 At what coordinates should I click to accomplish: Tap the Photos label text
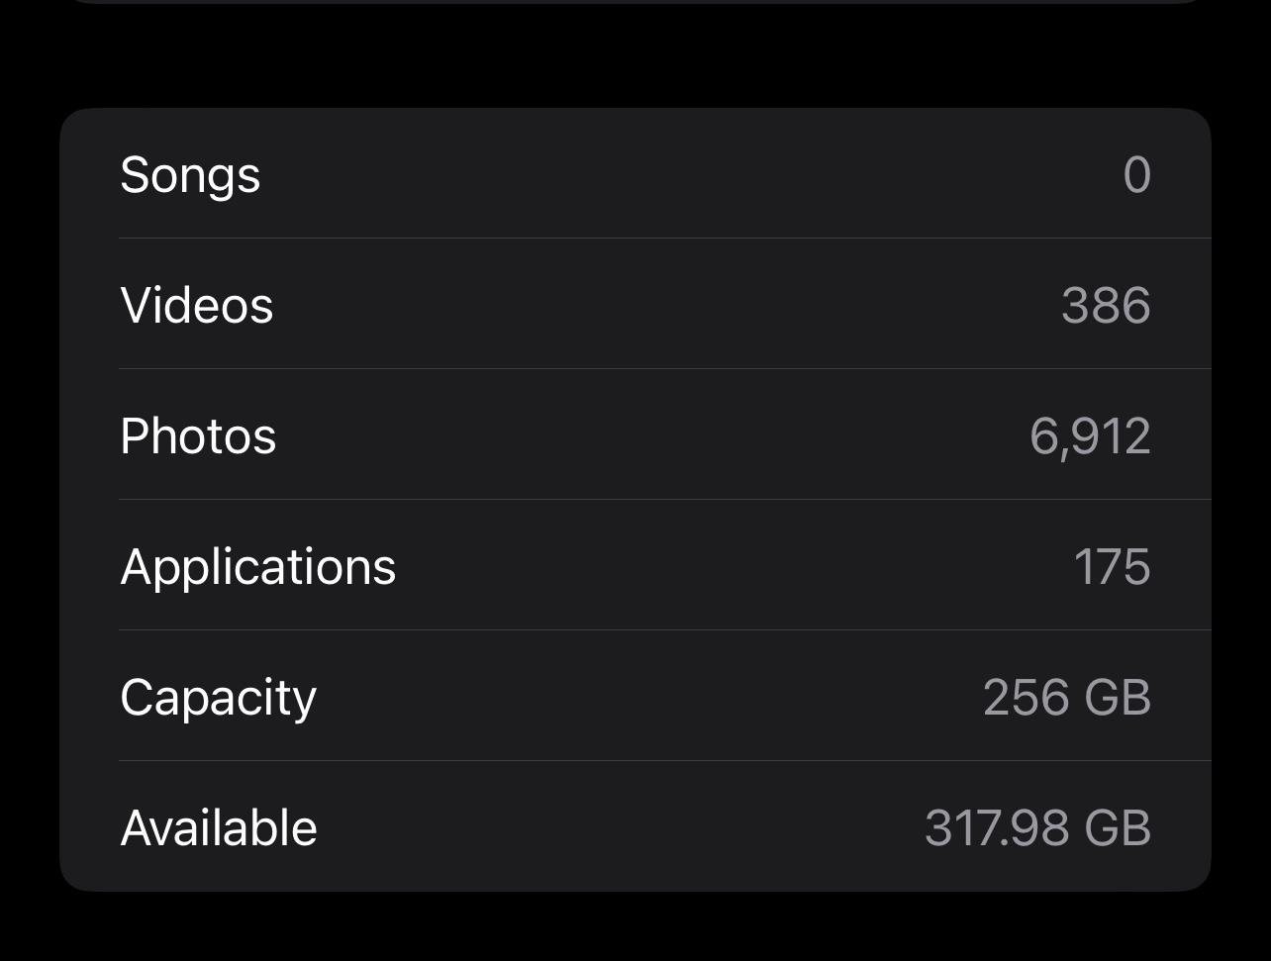pyautogui.click(x=198, y=434)
